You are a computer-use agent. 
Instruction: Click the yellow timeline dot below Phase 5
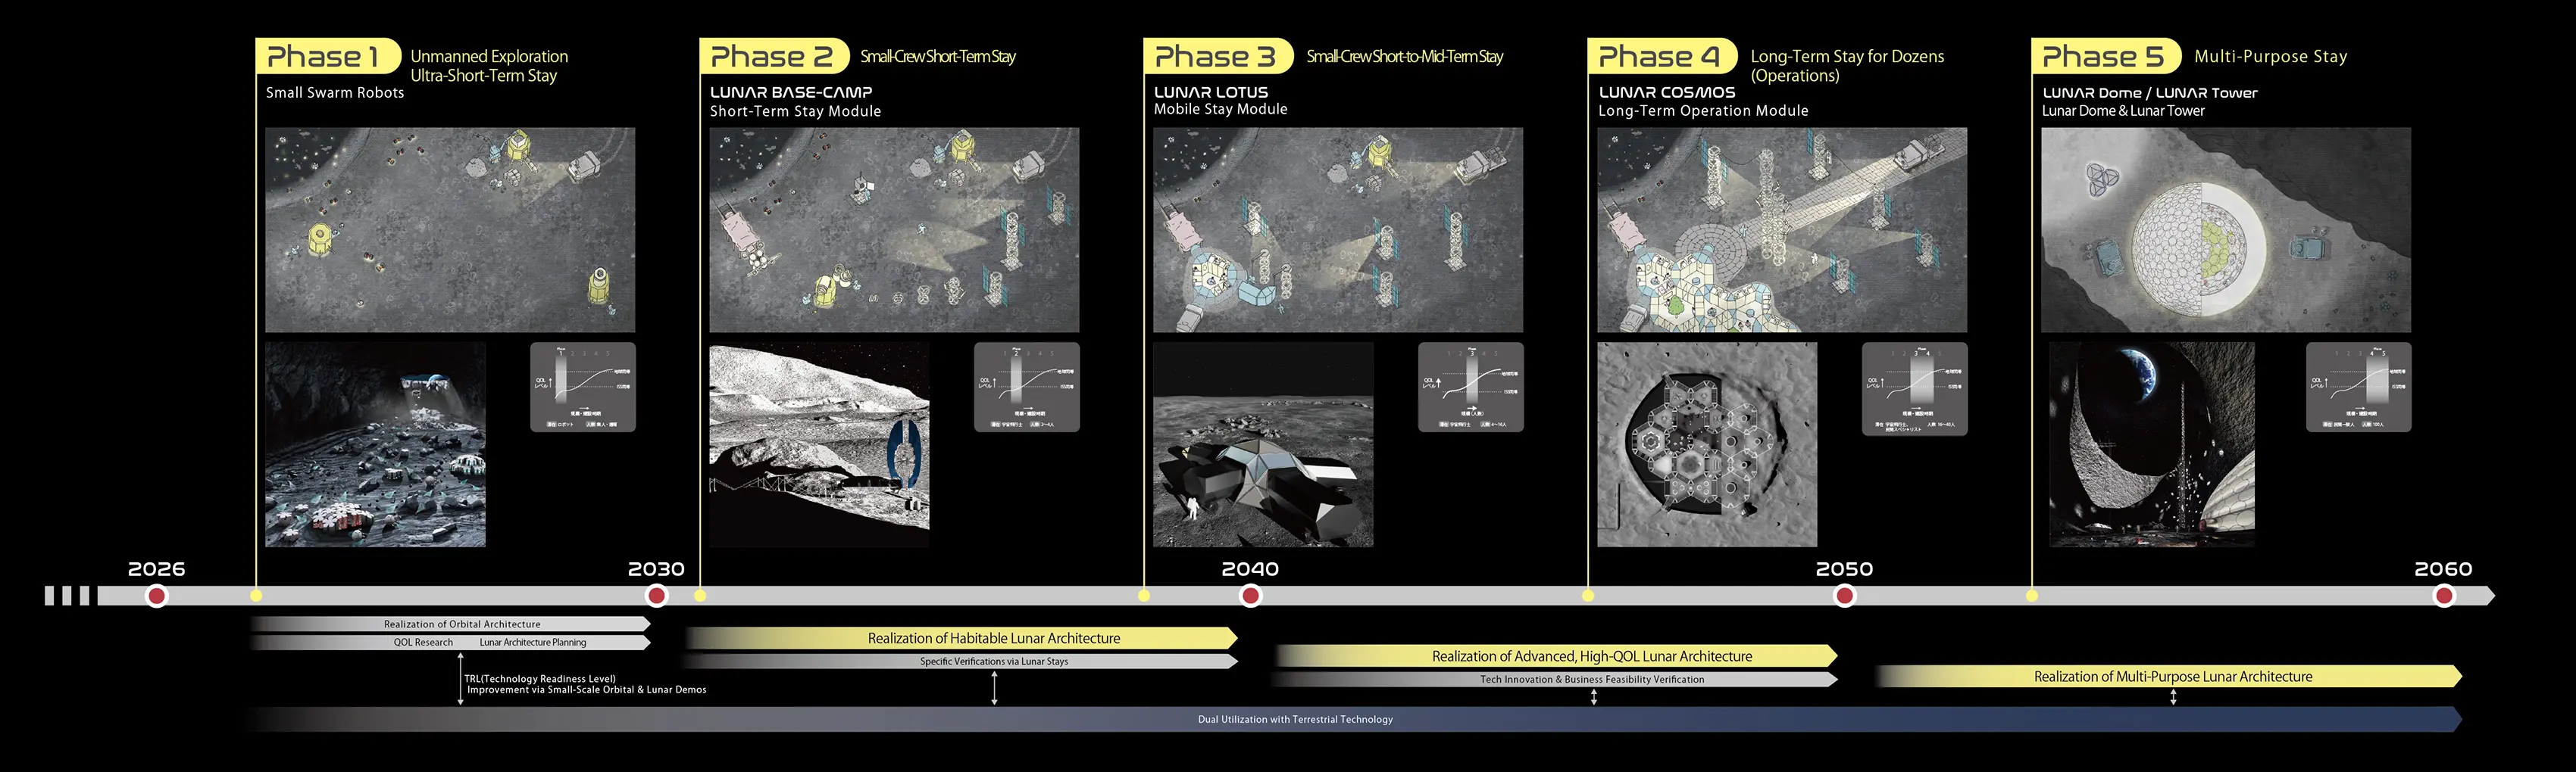(x=2032, y=596)
